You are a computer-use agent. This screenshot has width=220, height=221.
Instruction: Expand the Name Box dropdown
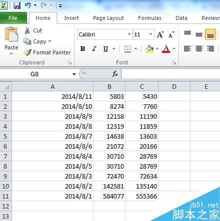pyautogui.click(x=74, y=74)
